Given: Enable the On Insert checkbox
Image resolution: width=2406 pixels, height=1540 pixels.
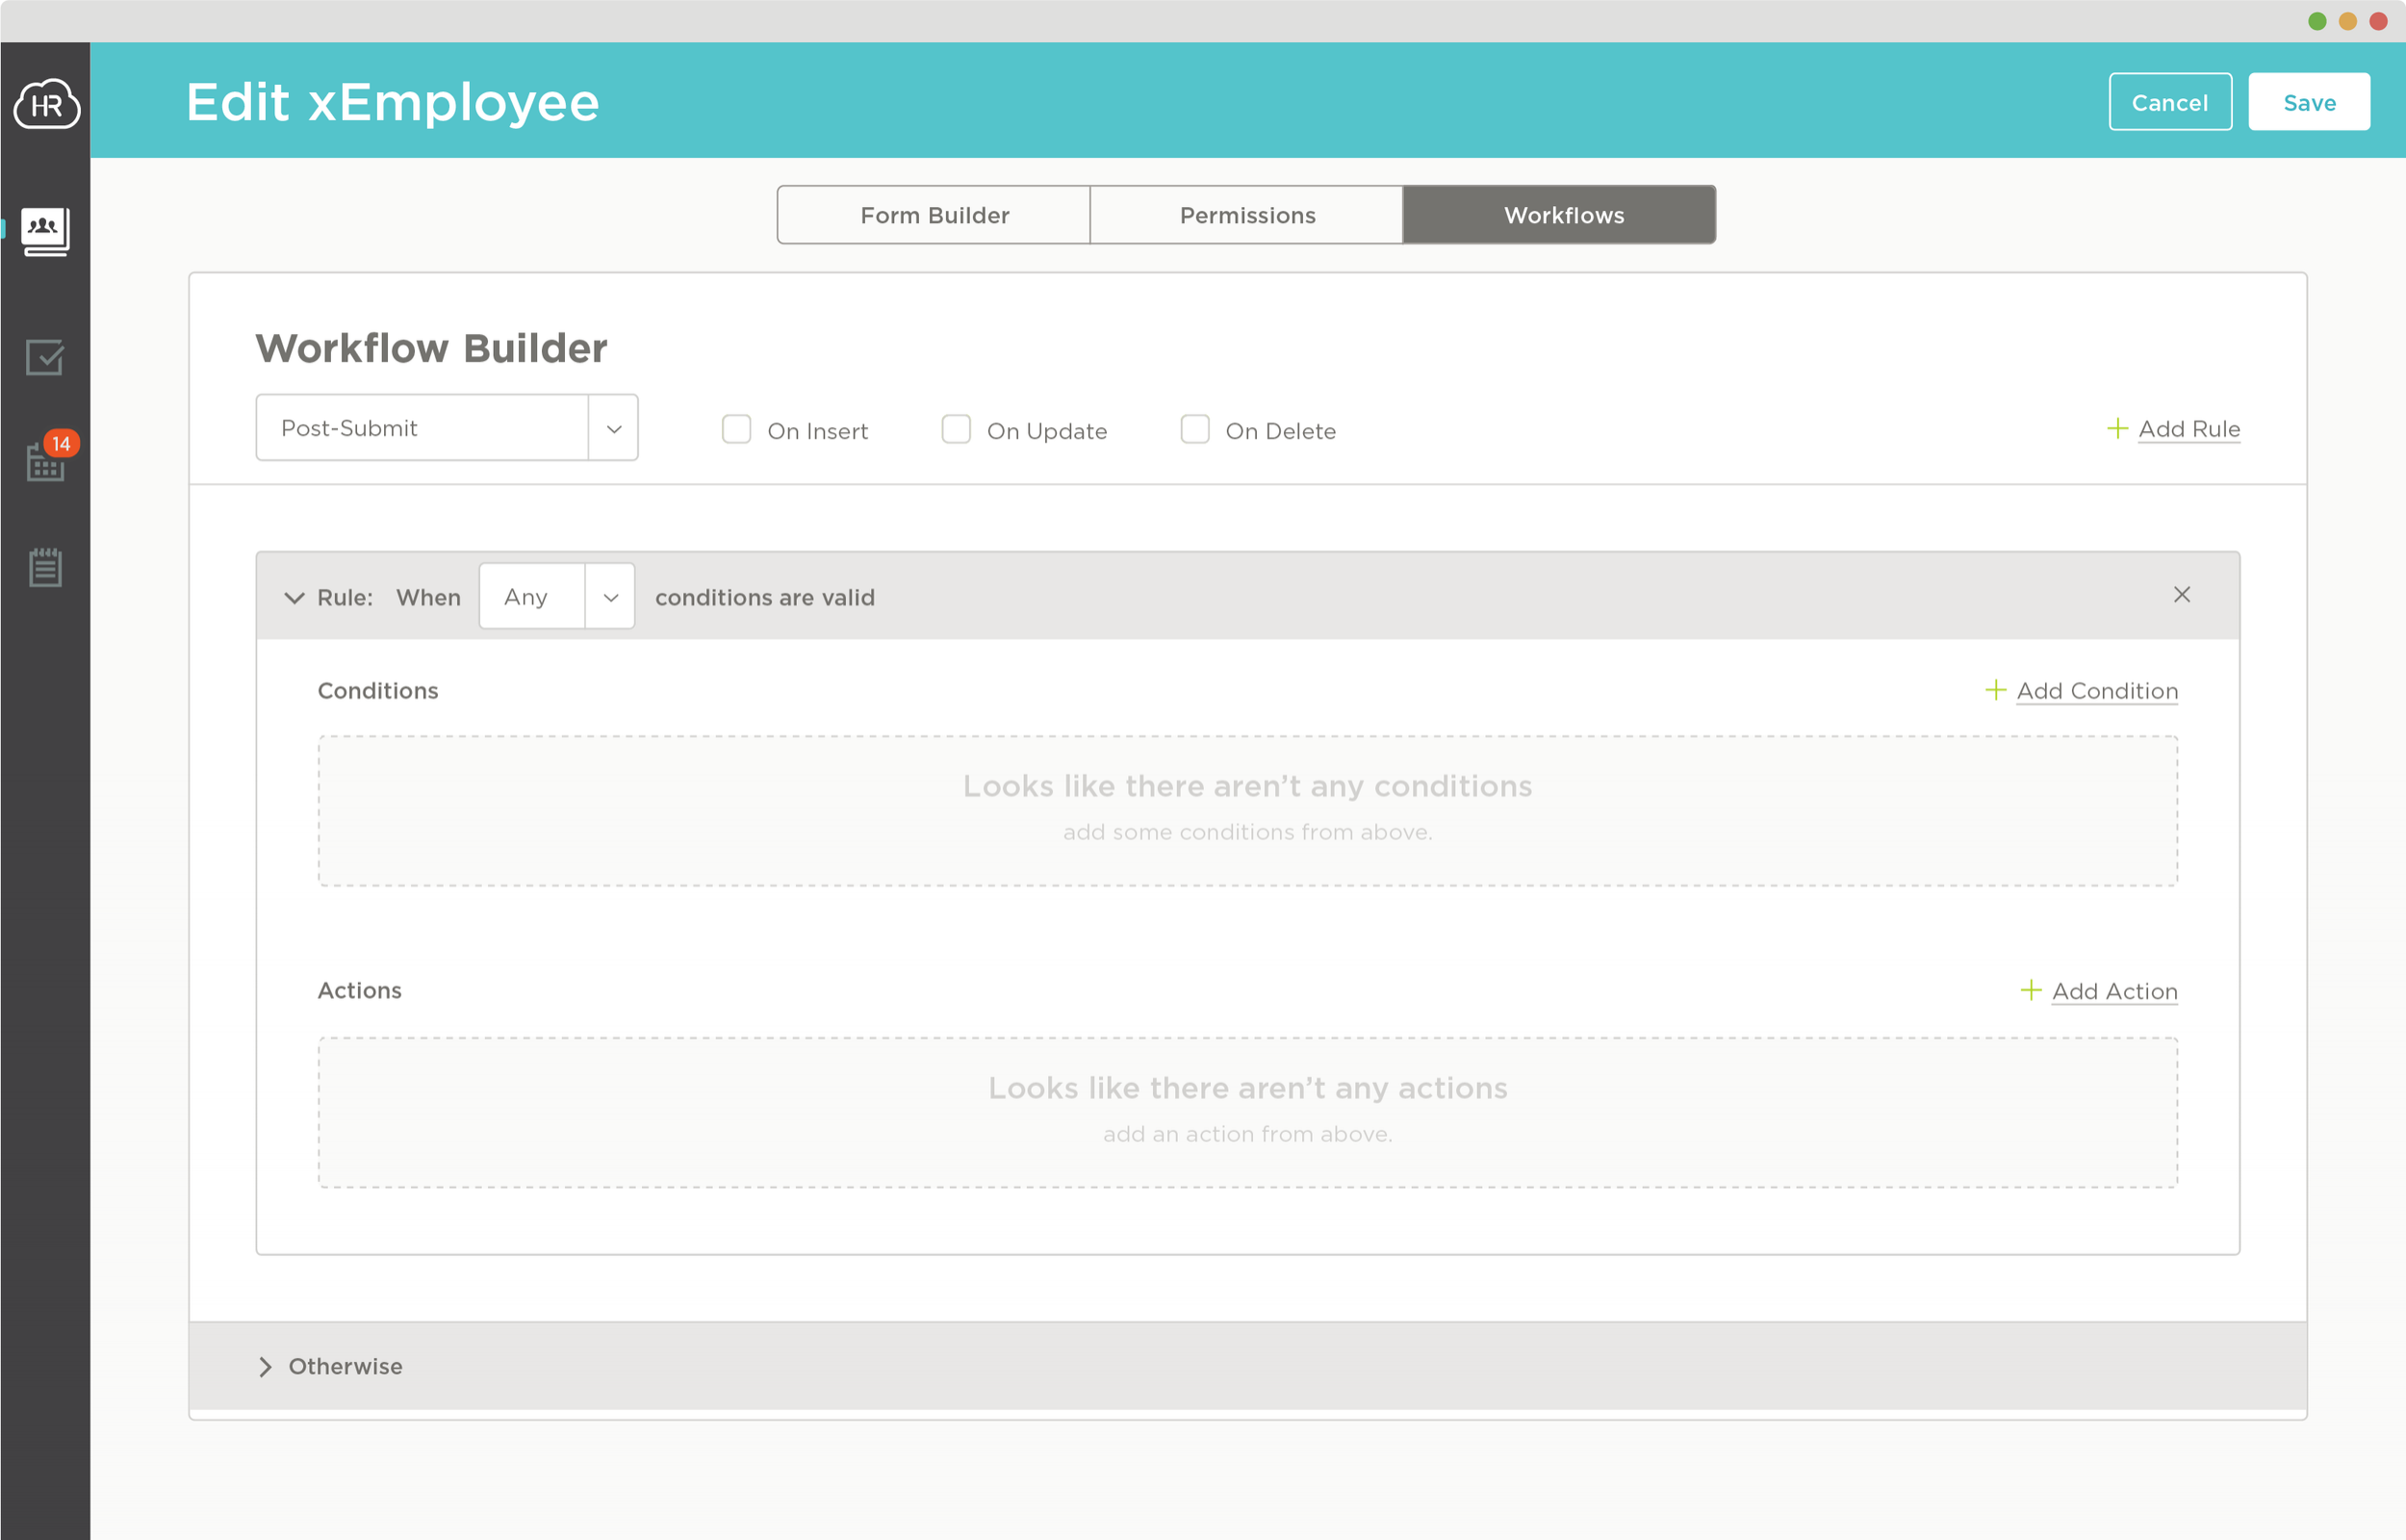Looking at the screenshot, I should point(736,430).
